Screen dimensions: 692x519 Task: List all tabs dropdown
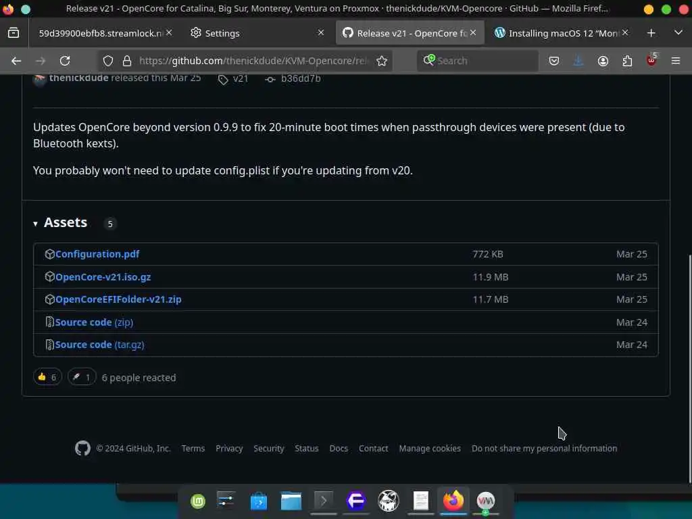click(x=678, y=33)
